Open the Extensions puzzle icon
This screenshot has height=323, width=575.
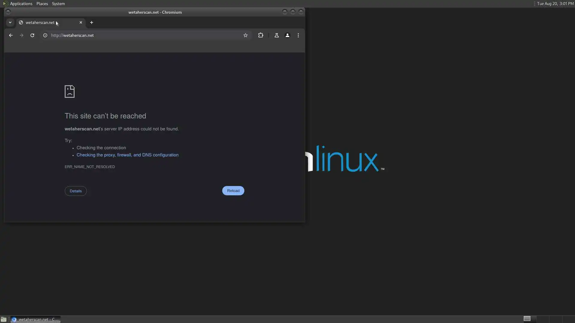[261, 35]
